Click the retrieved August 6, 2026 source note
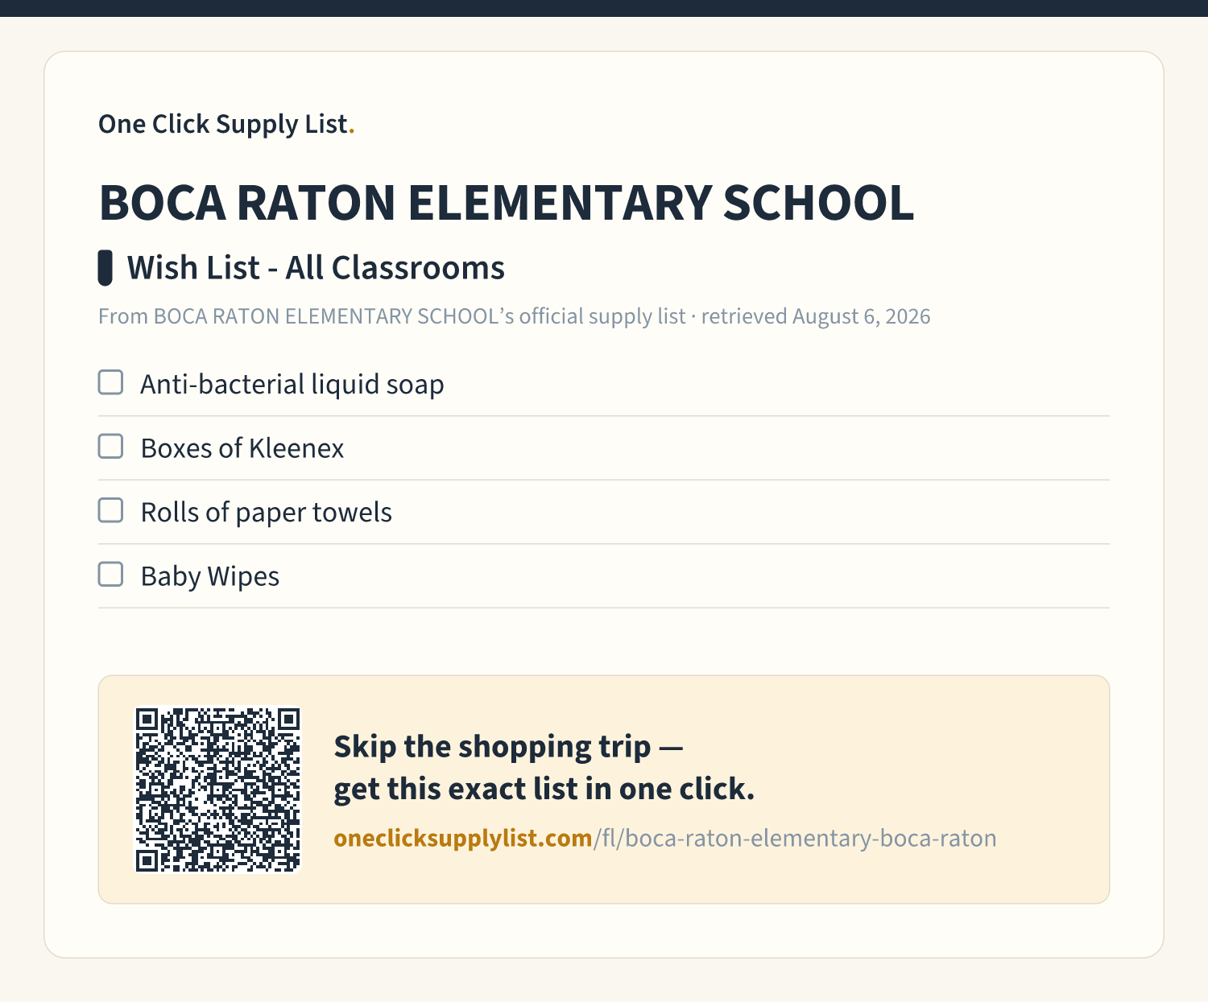Screen dimensions: 1208x1002 (x=816, y=316)
